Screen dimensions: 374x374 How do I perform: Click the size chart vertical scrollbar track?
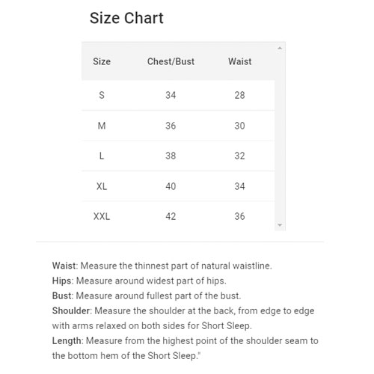(280, 137)
